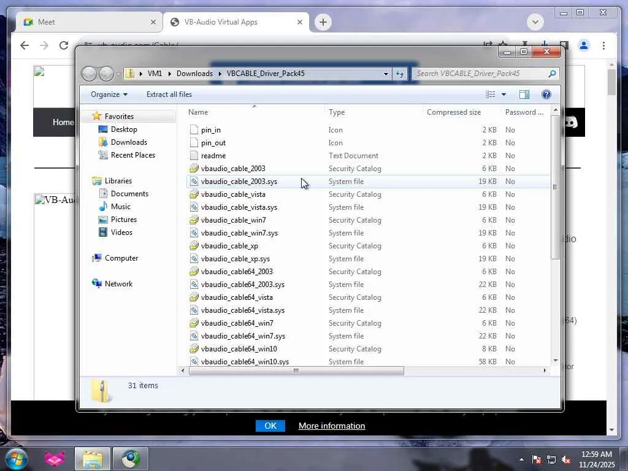Click VBCABLE_Driver_Pack45 breadcrumb segment
The height and width of the screenshot is (471, 628).
click(x=266, y=74)
